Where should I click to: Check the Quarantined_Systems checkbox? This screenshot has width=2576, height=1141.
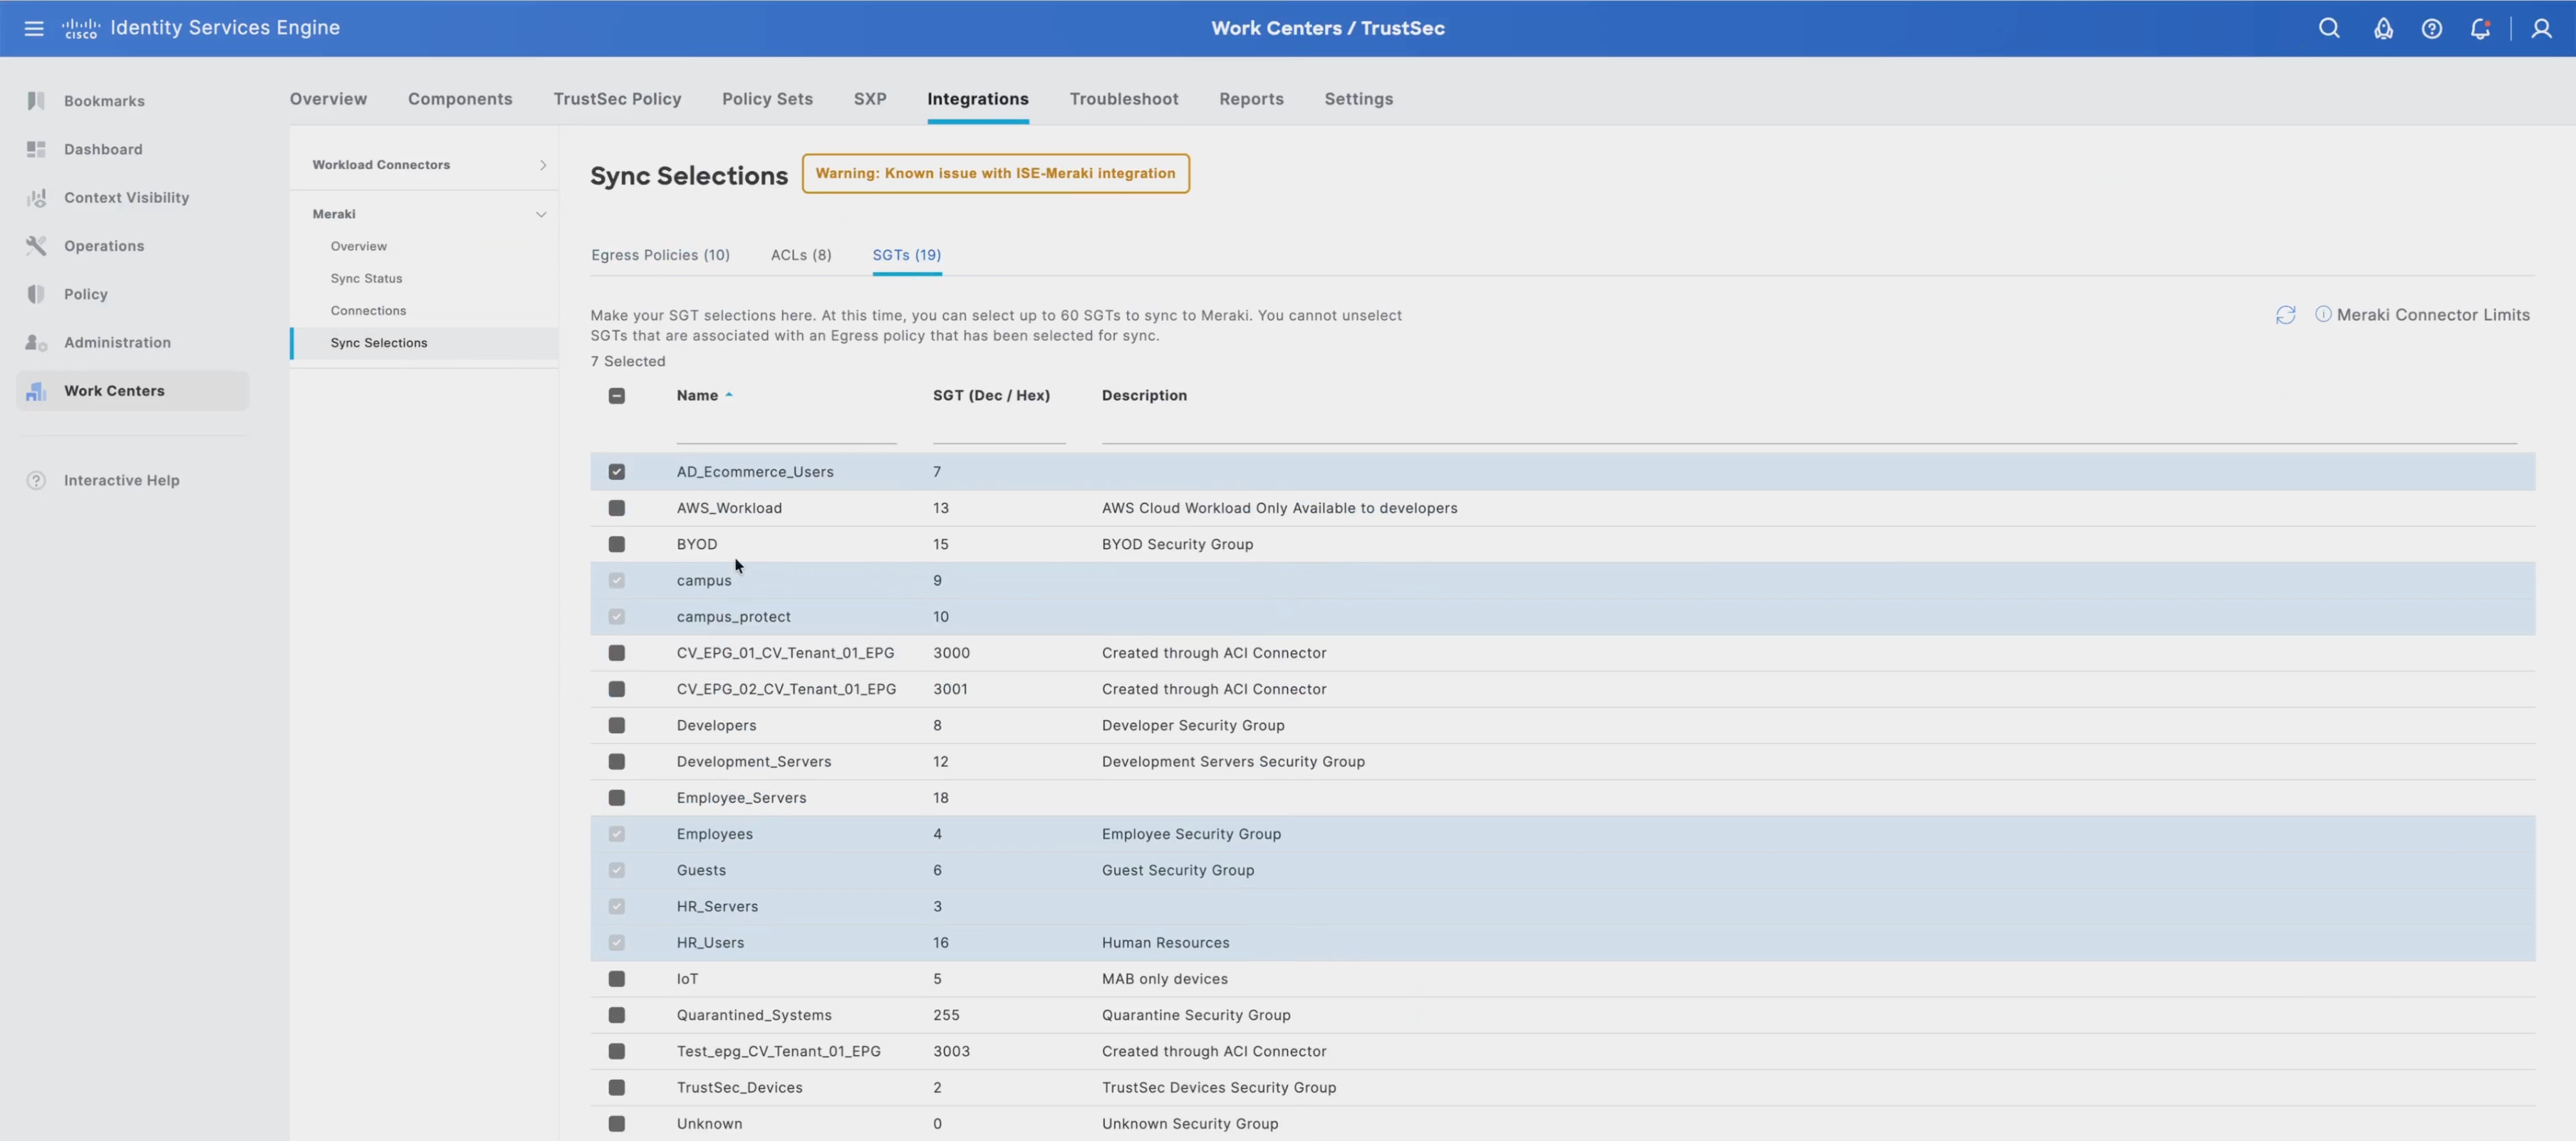616,1015
